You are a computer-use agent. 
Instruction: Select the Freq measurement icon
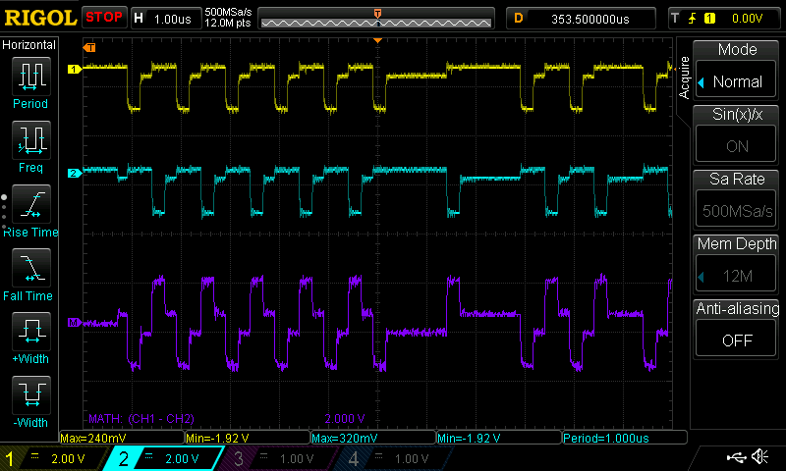point(30,140)
